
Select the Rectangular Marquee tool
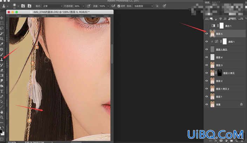point(2,23)
